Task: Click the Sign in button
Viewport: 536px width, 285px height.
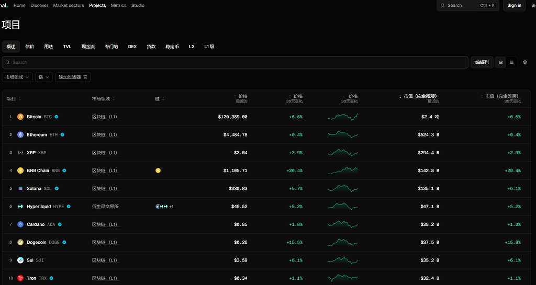Action: pos(514,5)
